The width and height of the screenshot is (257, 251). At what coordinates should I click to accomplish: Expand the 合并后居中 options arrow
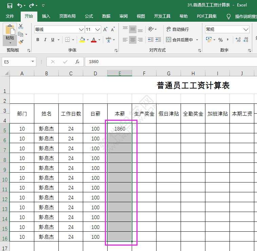coord(197,40)
